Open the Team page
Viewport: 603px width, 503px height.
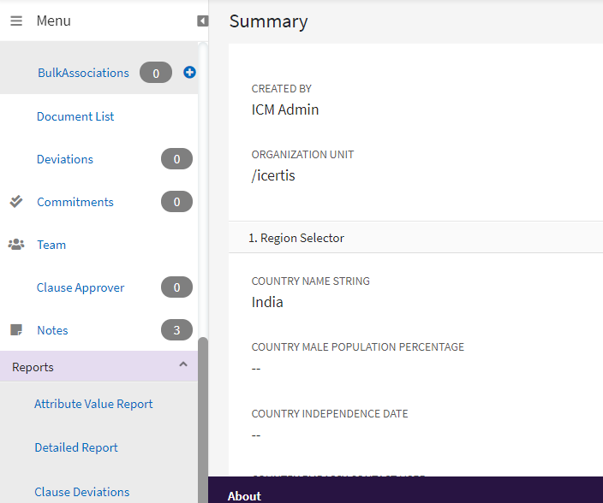[51, 245]
